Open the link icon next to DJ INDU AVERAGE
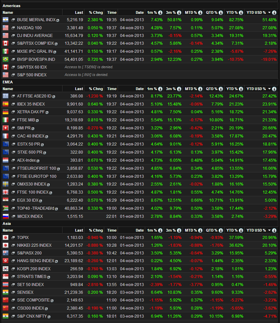 [x=13, y=36]
